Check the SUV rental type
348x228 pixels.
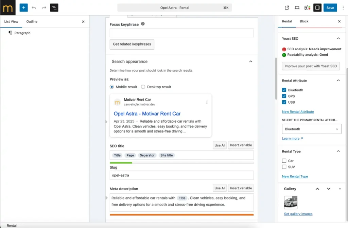[x=284, y=167]
